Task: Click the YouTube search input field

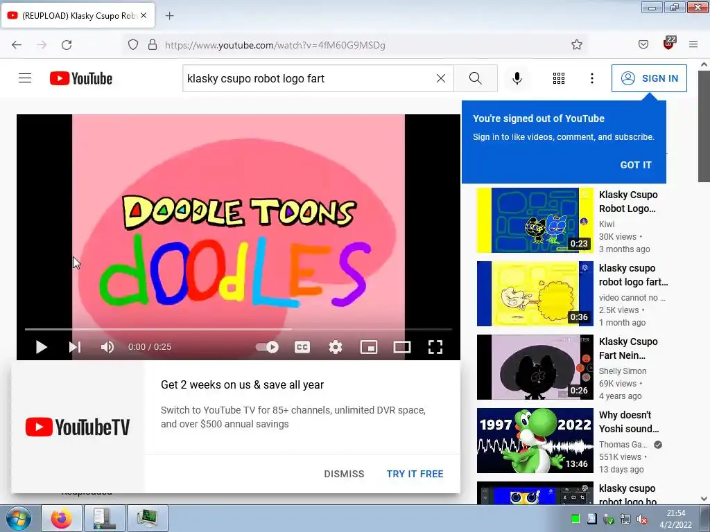Action: pyautogui.click(x=308, y=78)
